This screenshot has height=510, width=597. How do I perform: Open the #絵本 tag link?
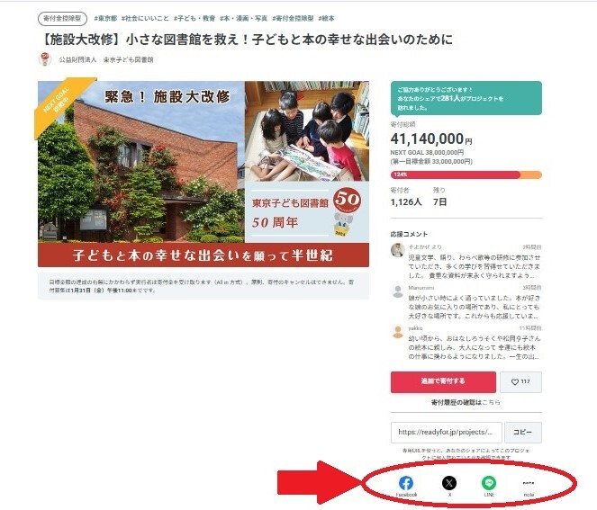pos(326,18)
